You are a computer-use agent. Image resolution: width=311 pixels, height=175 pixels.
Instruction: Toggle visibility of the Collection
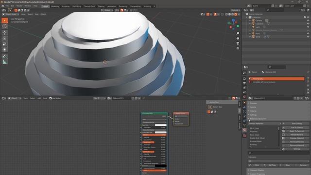click(x=308, y=17)
